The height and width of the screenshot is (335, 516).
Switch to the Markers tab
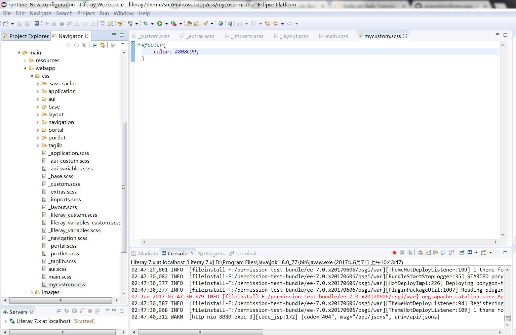point(145,253)
